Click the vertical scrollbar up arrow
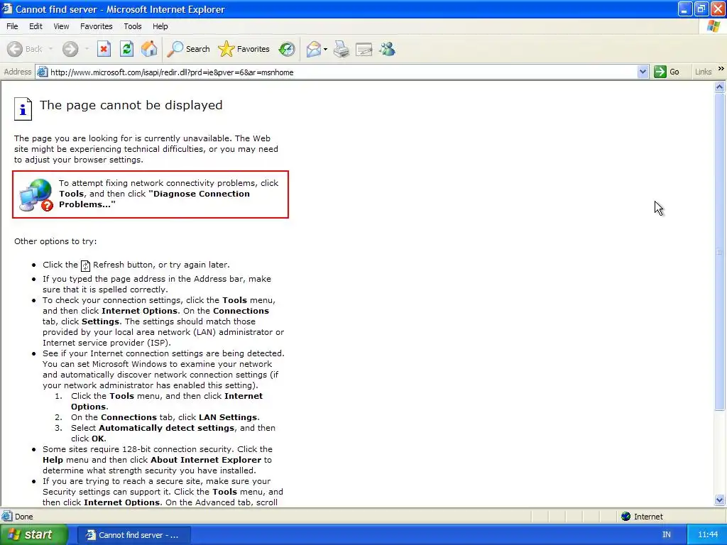727x545 pixels. tap(720, 87)
